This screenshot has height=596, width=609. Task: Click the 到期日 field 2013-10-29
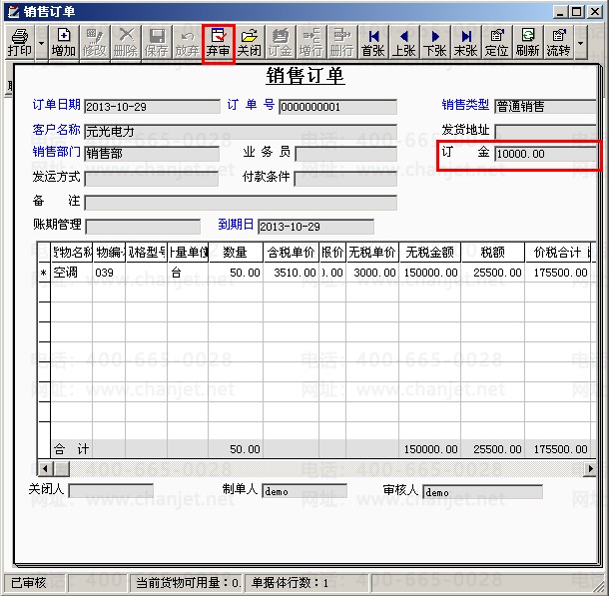click(315, 227)
